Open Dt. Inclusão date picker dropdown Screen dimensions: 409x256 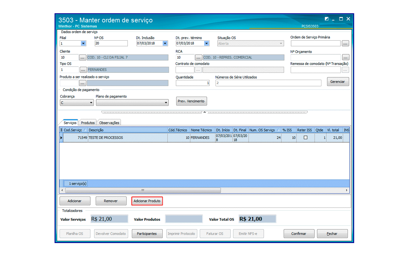click(165, 44)
